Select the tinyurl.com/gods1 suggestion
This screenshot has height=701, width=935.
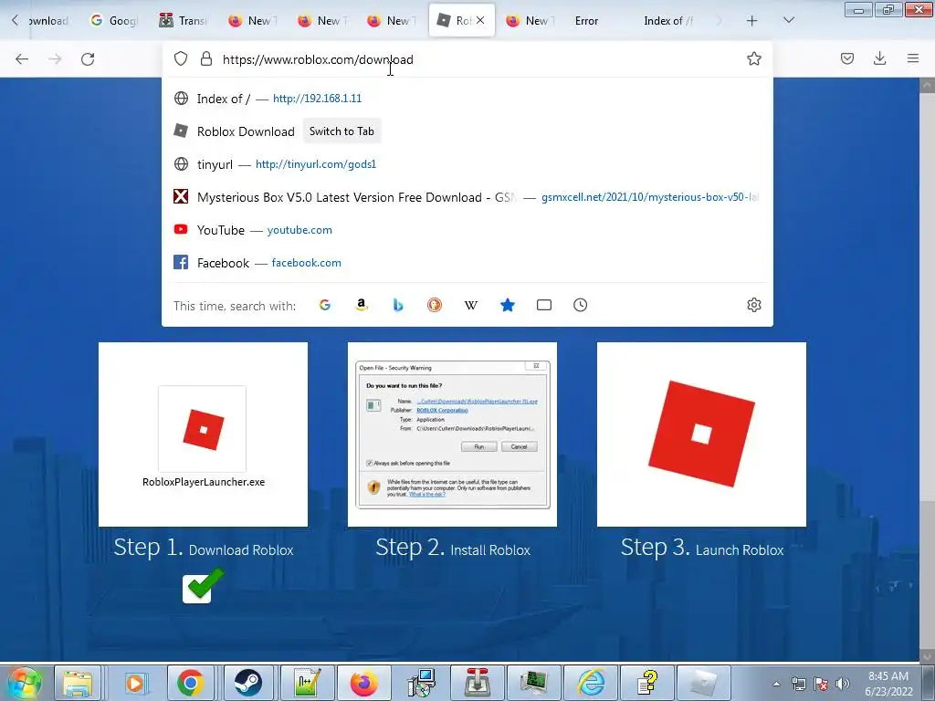467,164
